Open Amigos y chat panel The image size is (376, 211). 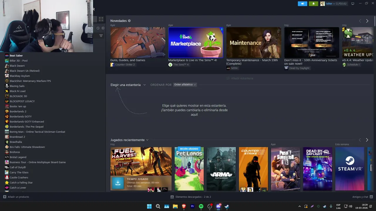pos(362,197)
